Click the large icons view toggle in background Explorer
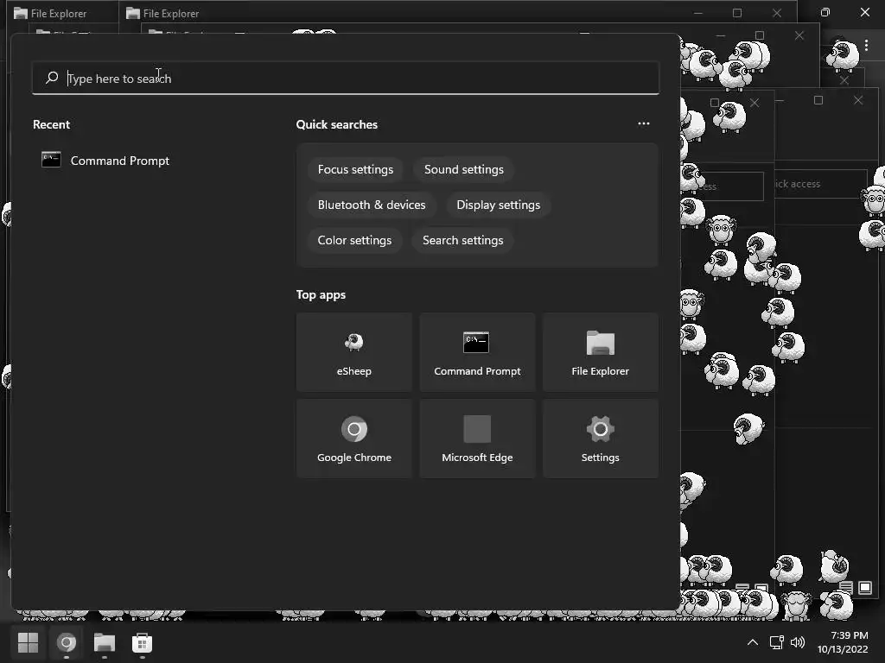 coord(865,588)
